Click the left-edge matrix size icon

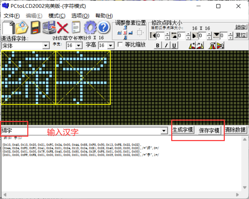153,35
